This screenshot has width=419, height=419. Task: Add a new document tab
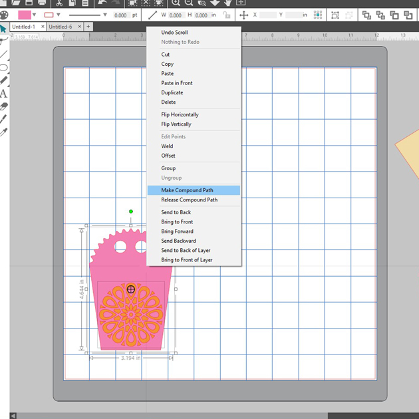[88, 27]
